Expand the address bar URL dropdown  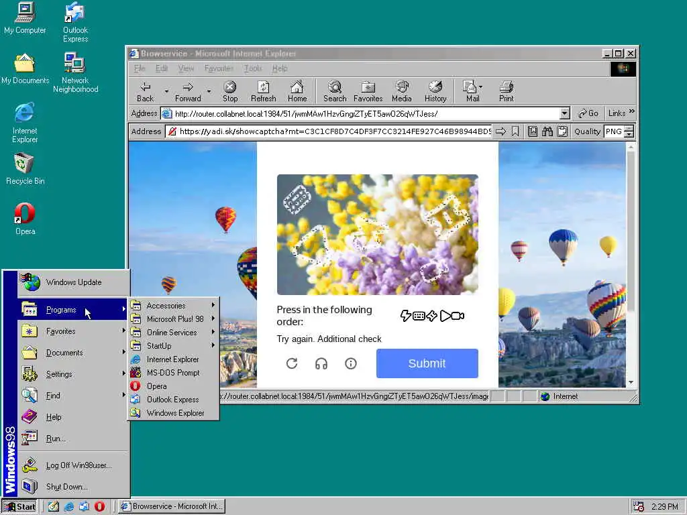565,114
